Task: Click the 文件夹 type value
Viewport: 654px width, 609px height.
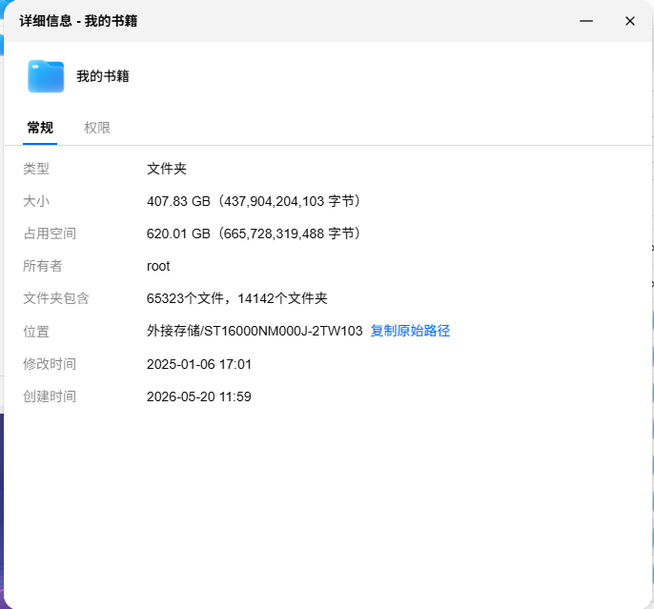Action: [x=167, y=169]
